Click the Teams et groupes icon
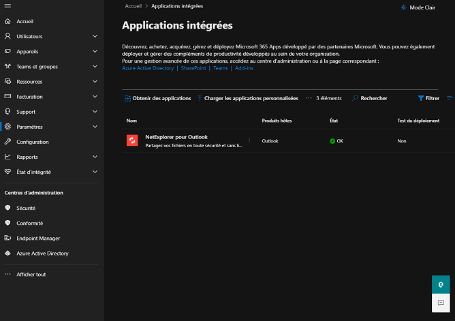Screen dimensions: 455x321 [8, 66]
